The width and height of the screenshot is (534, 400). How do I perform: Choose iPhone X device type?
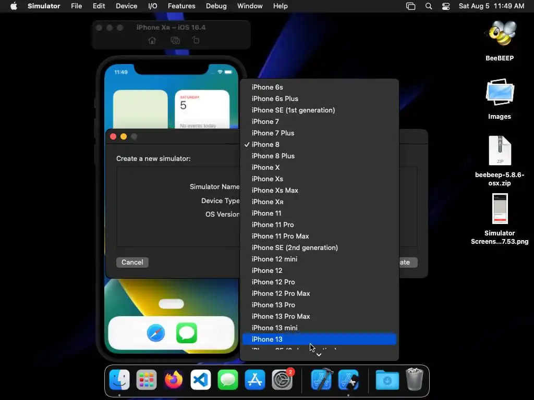click(319, 167)
